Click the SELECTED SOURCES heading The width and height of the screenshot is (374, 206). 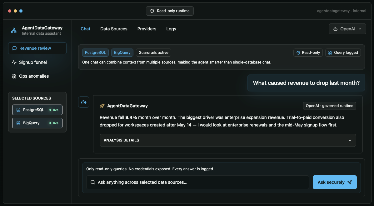click(32, 98)
